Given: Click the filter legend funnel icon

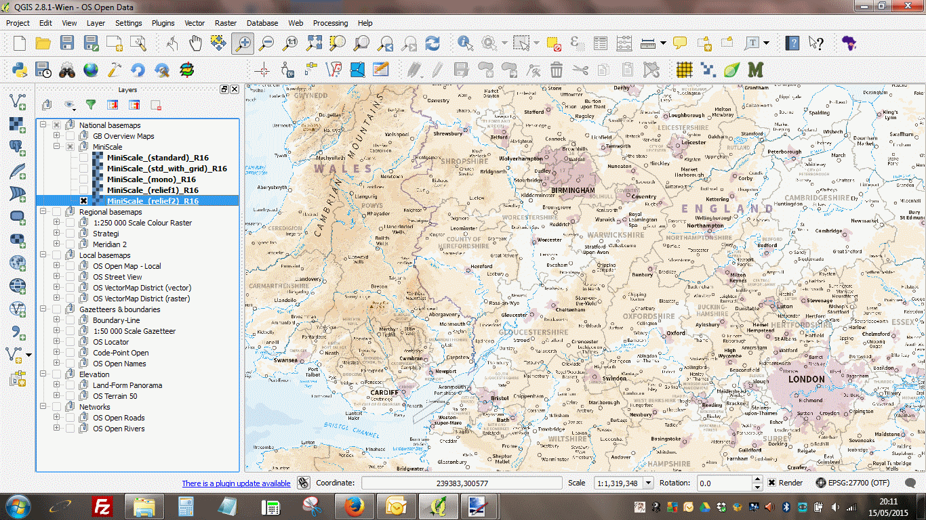Looking at the screenshot, I should tap(91, 105).
